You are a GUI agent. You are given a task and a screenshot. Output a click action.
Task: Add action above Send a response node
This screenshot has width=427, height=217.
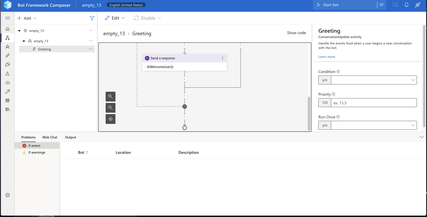point(184,45)
